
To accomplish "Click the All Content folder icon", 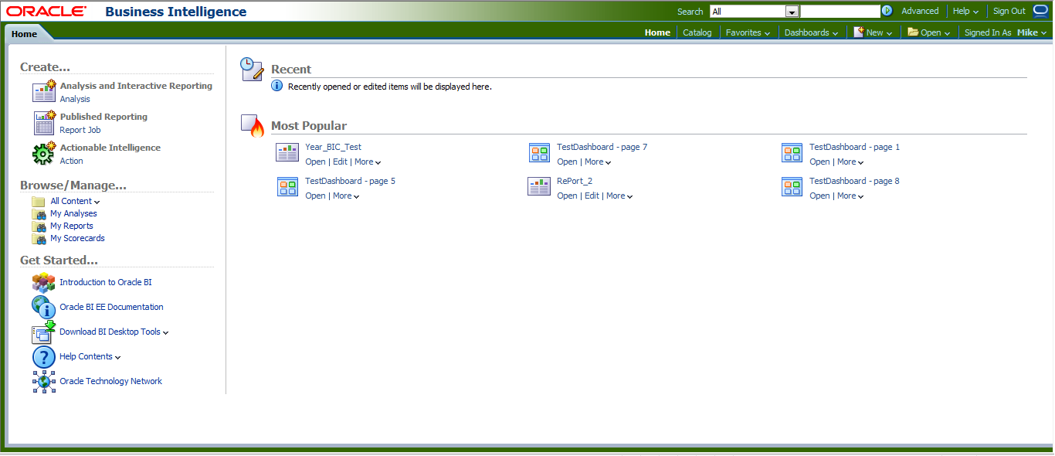I will (x=39, y=202).
